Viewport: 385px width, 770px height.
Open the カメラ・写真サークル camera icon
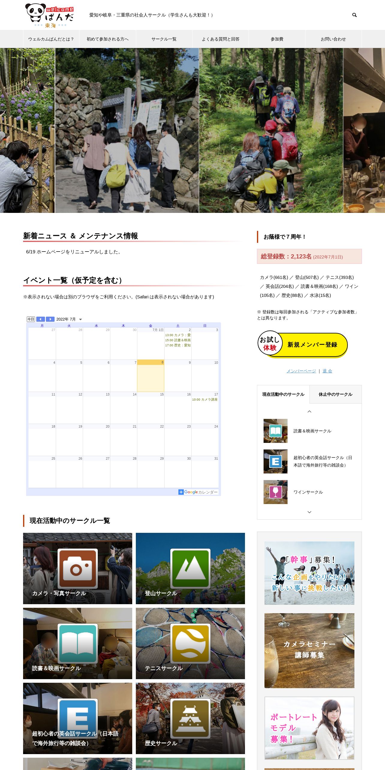(78, 568)
